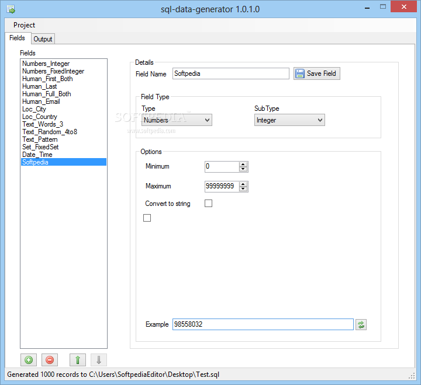Click the Field Name input containing Softpedia

click(x=230, y=73)
